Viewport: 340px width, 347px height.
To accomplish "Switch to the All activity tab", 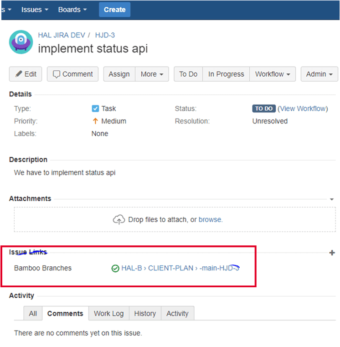I will coord(33,313).
